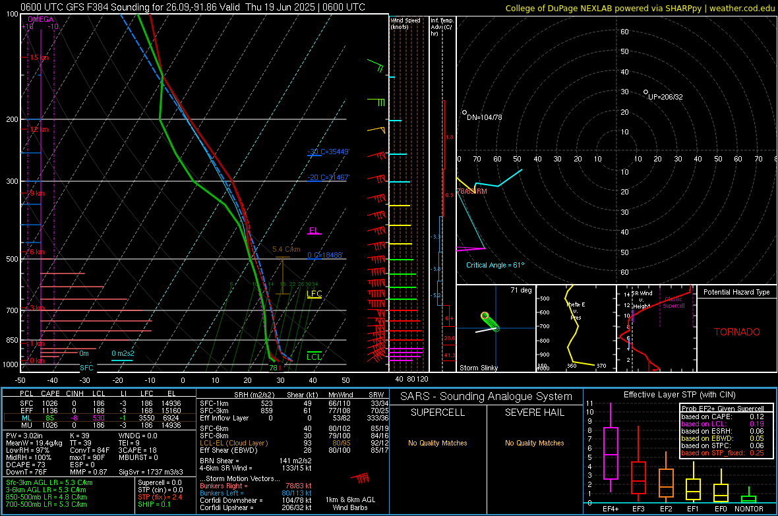Click the MeanW = 19.4g/kg value
Image resolution: width=778 pixels, height=516 pixels.
[x=34, y=443]
